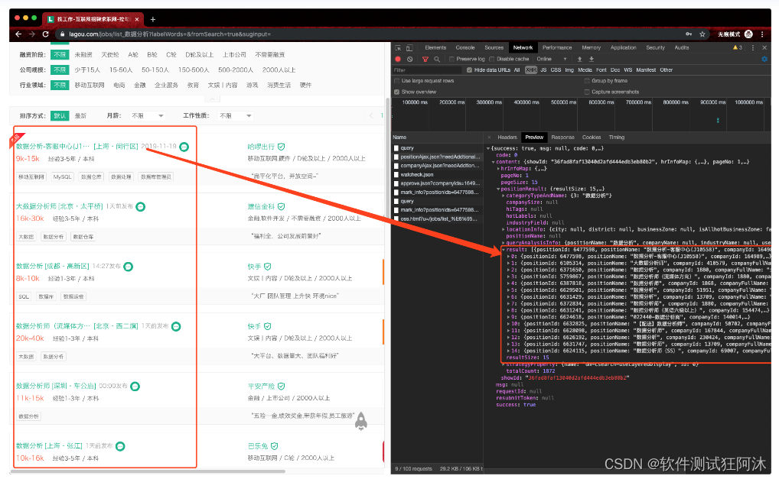Click the browser reload button
779x479 pixels.
point(46,34)
